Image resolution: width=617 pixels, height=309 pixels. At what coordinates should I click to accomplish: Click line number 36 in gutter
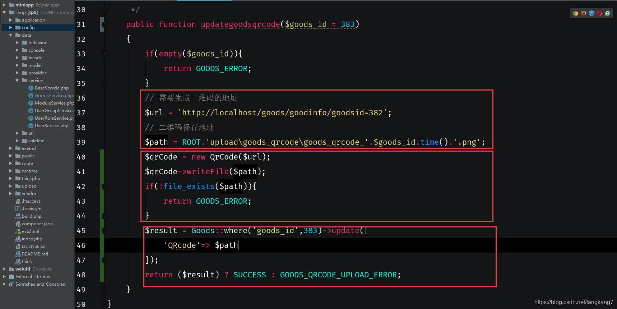click(81, 98)
